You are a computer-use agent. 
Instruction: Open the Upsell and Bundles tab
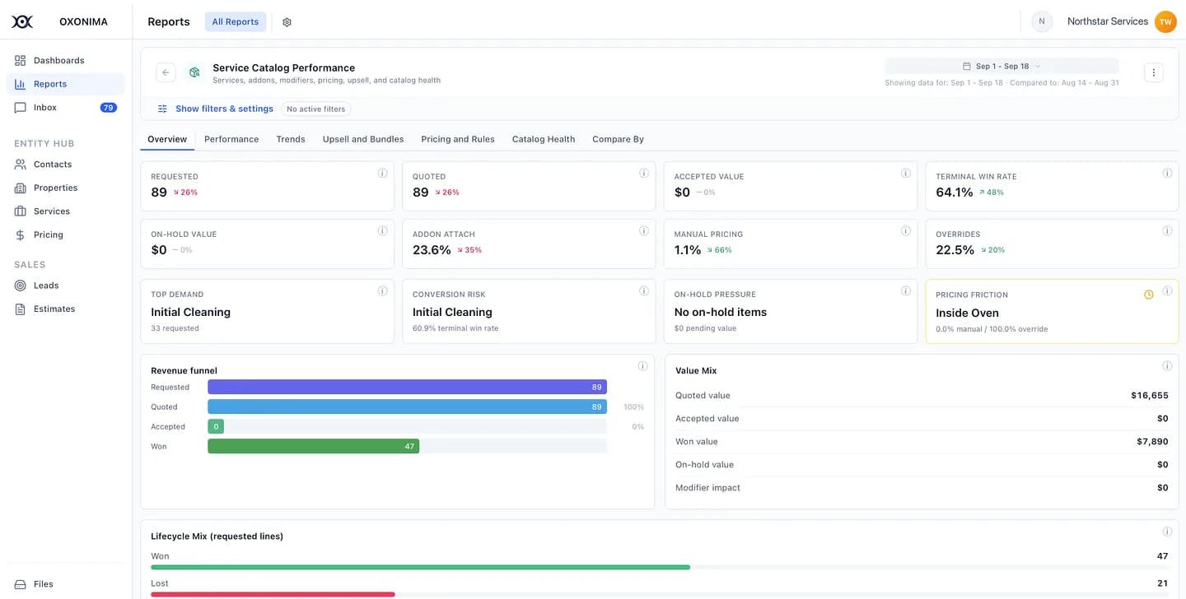point(363,139)
